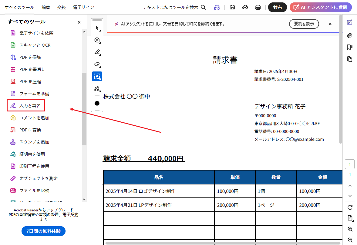The height and width of the screenshot is (245, 357).
Task: Click the 品名 column header
Action: [159, 177]
